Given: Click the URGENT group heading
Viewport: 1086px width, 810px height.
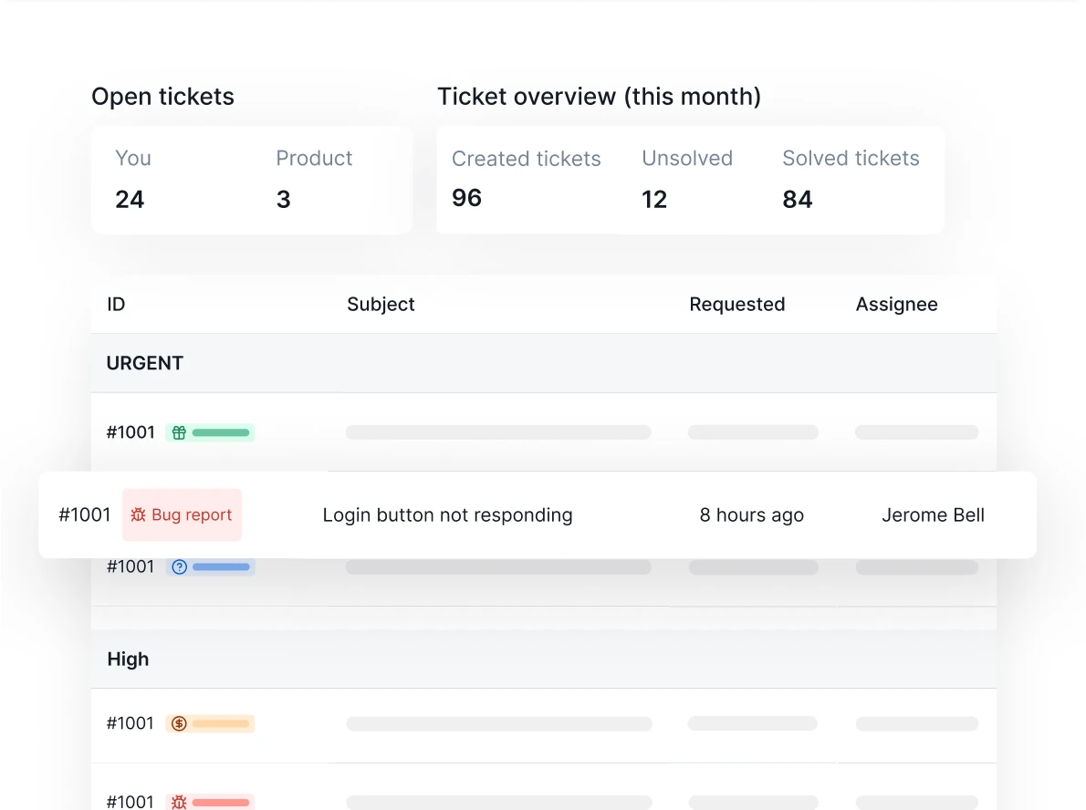Looking at the screenshot, I should tap(145, 363).
